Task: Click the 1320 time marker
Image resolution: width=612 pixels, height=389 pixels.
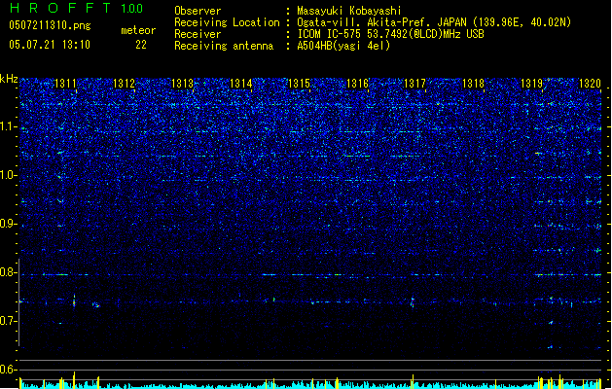Action: pyautogui.click(x=590, y=84)
